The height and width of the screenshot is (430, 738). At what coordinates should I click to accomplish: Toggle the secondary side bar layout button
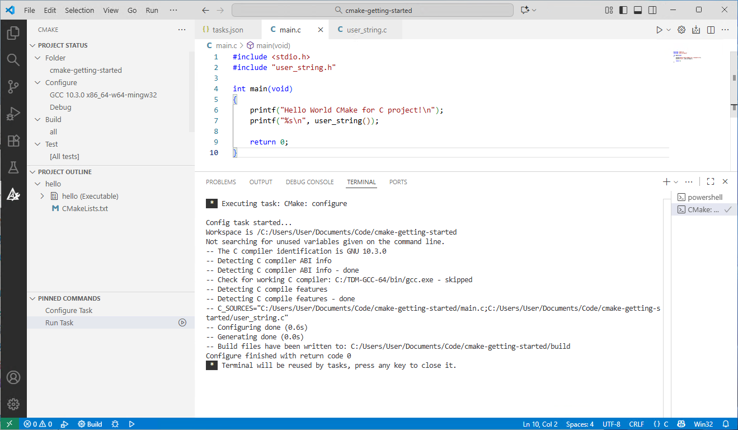652,10
